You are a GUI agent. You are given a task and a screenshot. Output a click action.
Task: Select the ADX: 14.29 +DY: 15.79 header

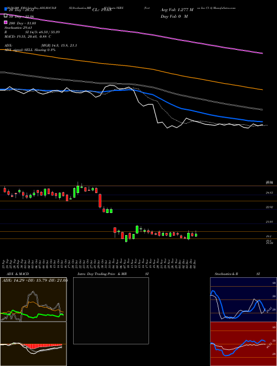(x=35, y=281)
